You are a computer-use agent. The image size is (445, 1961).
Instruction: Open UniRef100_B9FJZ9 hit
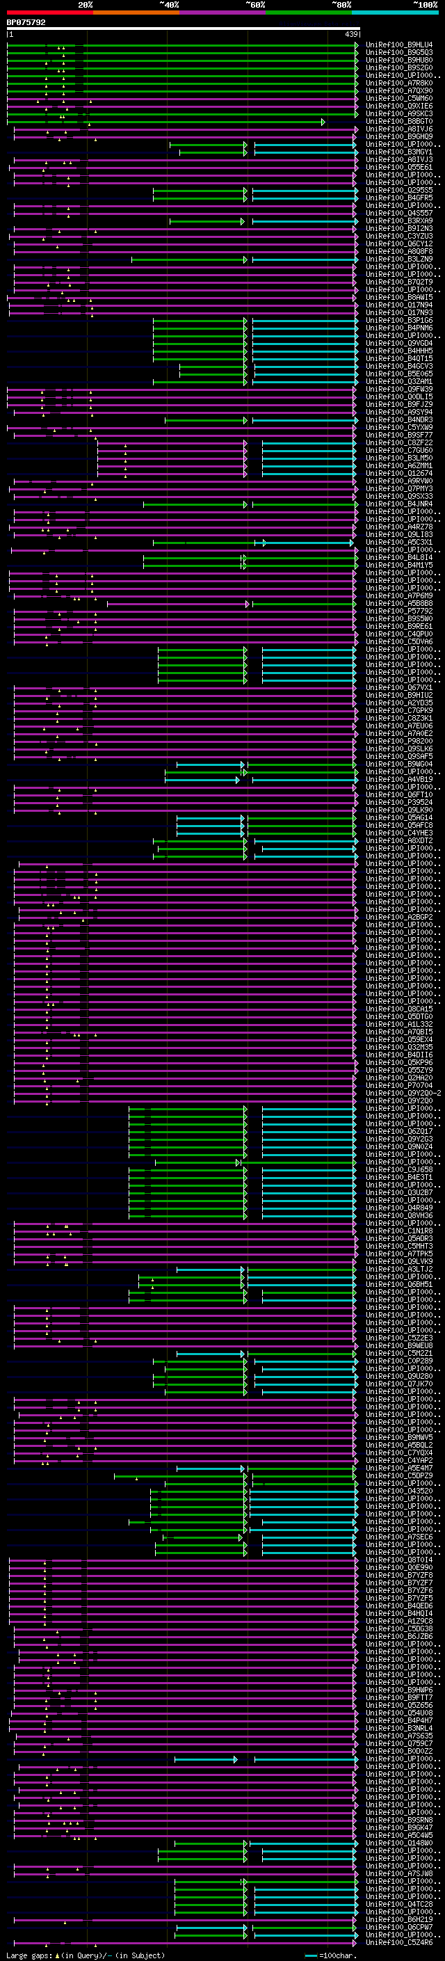[x=398, y=404]
